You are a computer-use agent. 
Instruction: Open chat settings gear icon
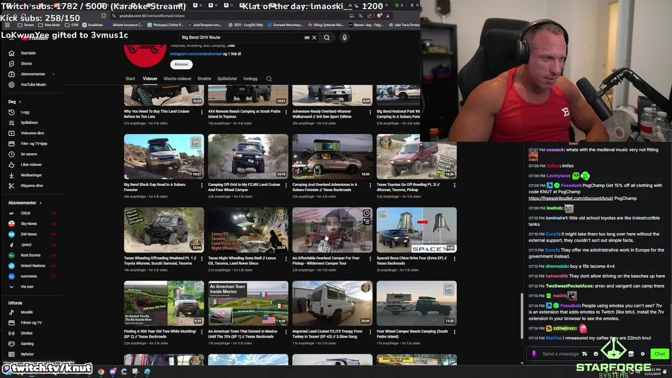click(642, 354)
